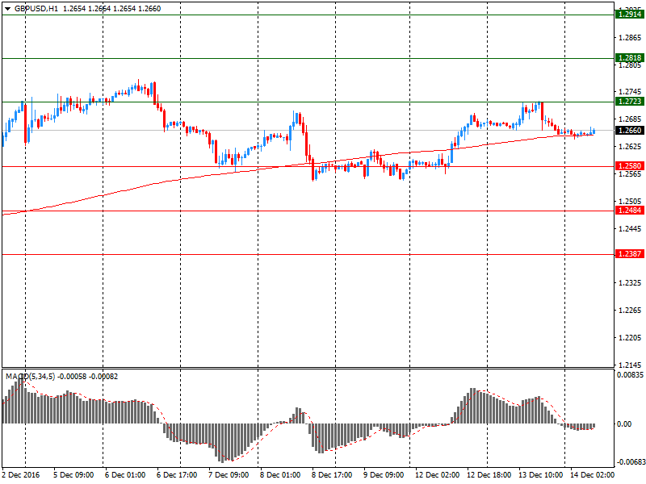Select the red horizontal line at 1.2387

coord(308,255)
